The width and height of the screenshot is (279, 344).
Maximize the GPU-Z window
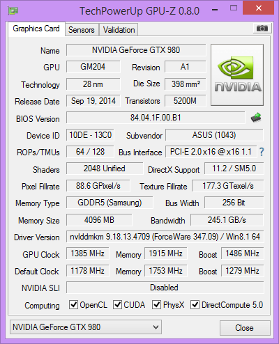234,8
